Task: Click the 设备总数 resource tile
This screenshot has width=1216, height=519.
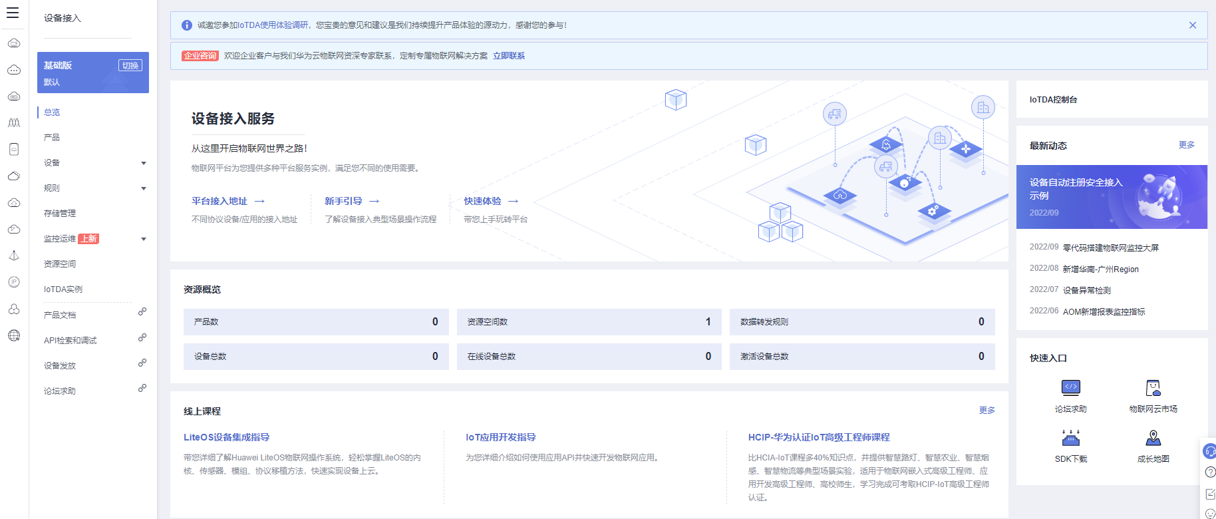Action: 316,357
